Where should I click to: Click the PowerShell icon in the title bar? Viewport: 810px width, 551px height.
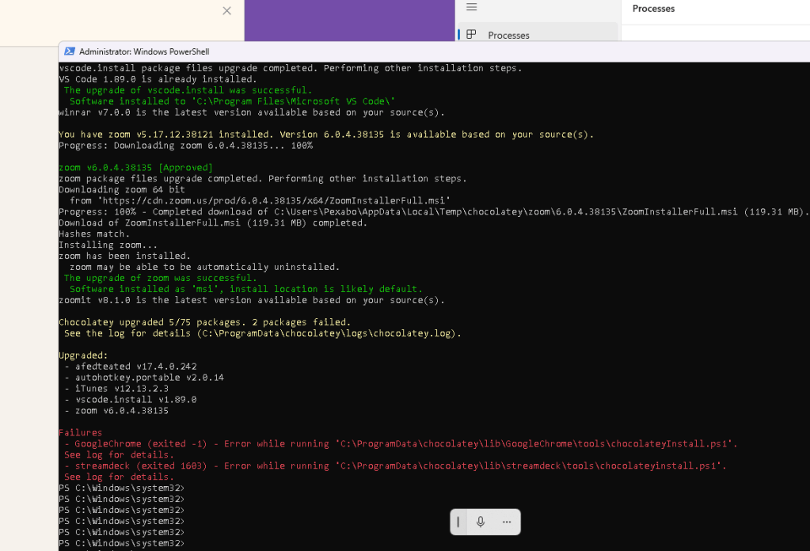tap(69, 51)
